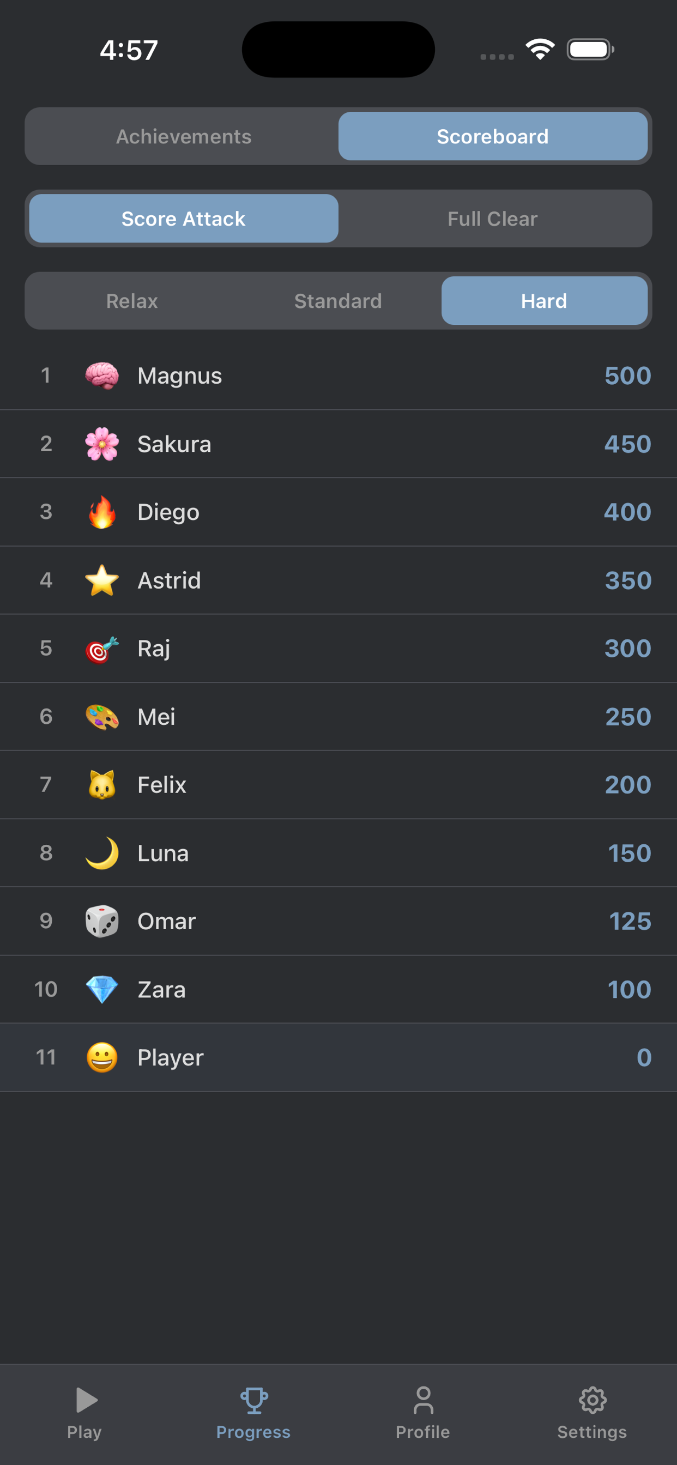Tap Luna's crescent moon avatar
The height and width of the screenshot is (1465, 677).
[x=102, y=853]
